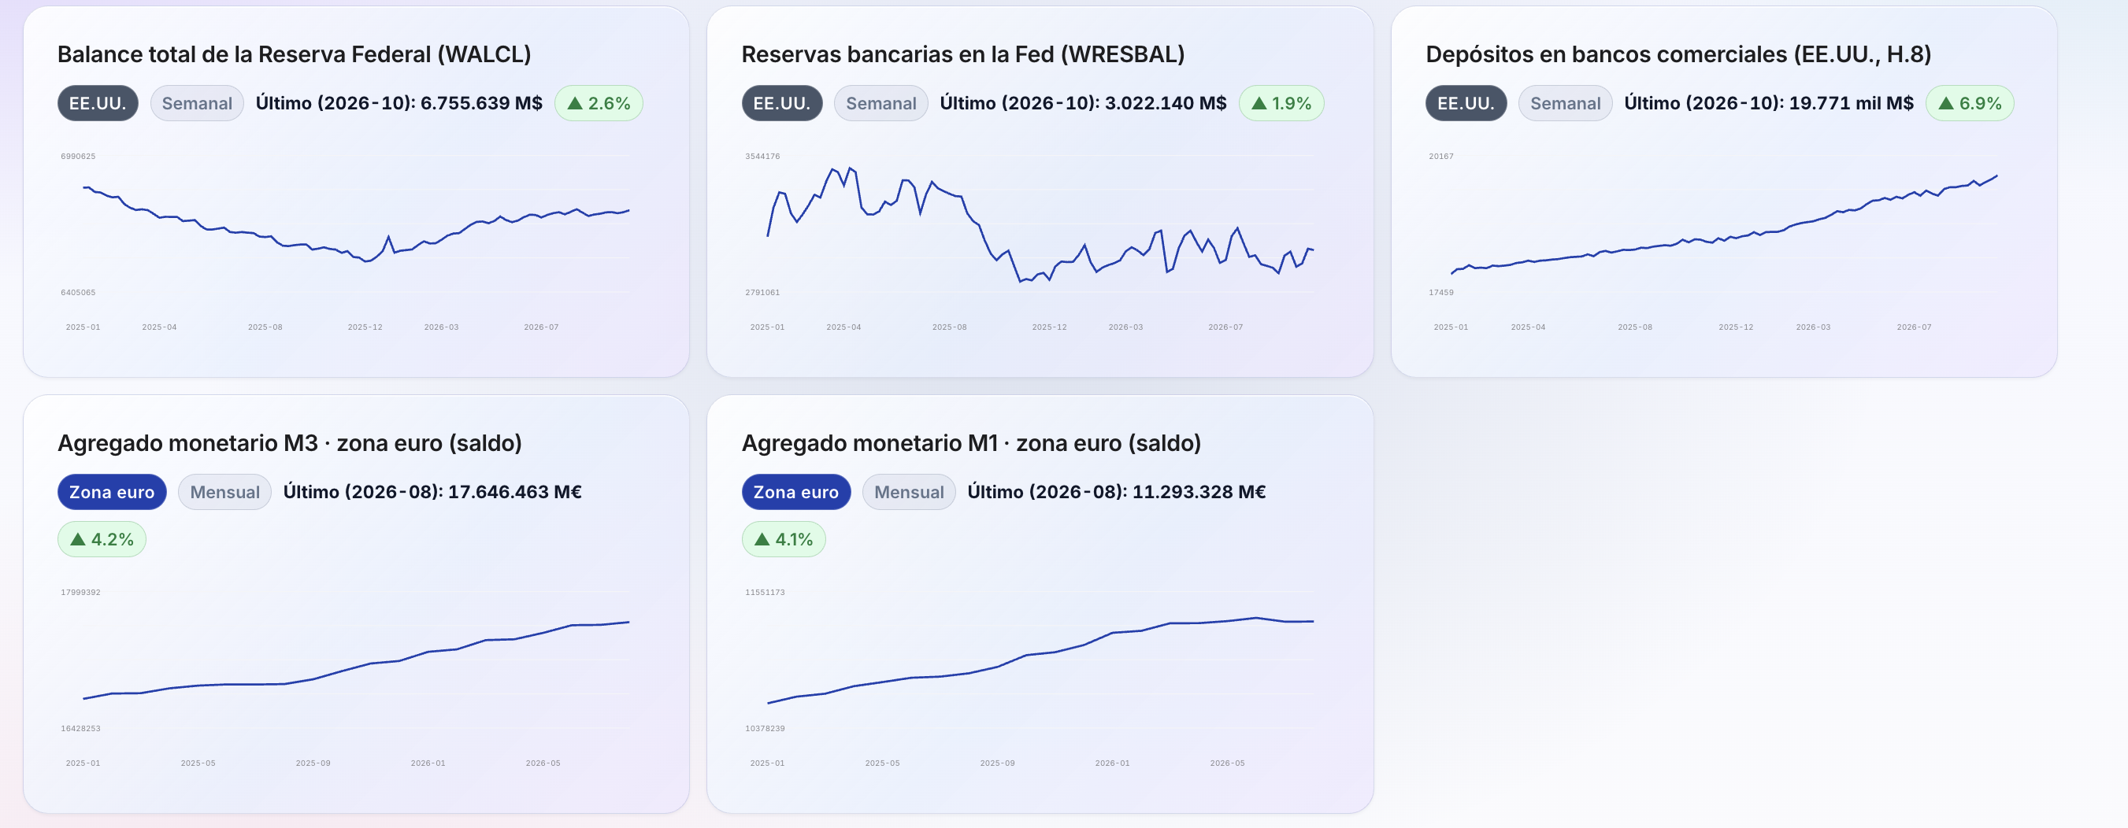Click the 2.6% change badge
2128x828 pixels.
599,103
